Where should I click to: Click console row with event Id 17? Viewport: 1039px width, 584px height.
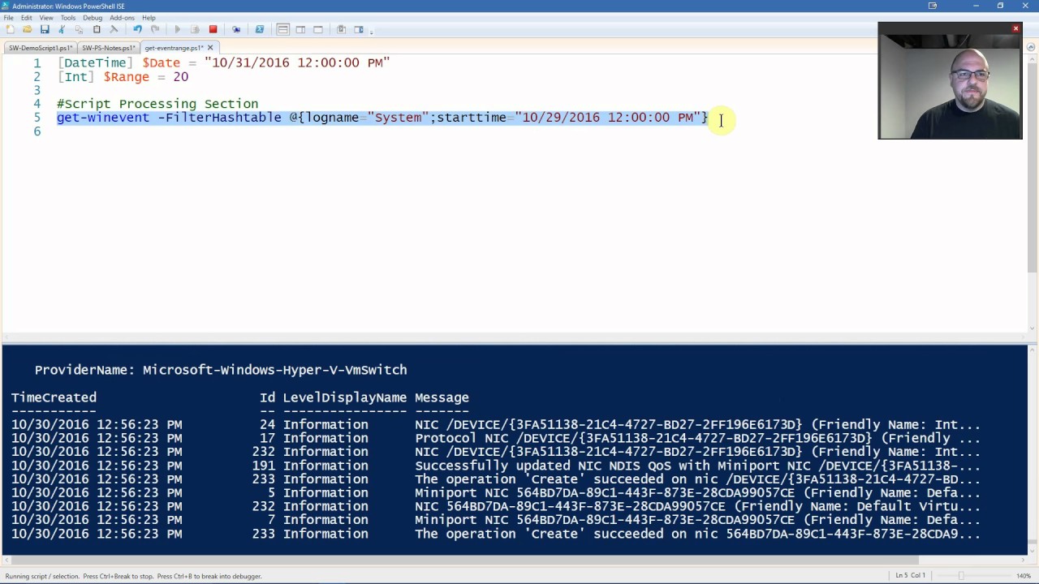[x=496, y=439]
